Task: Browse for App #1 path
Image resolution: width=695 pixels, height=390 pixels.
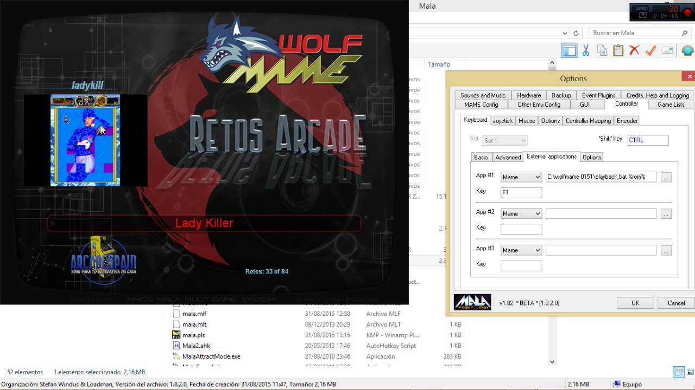Action: [666, 177]
